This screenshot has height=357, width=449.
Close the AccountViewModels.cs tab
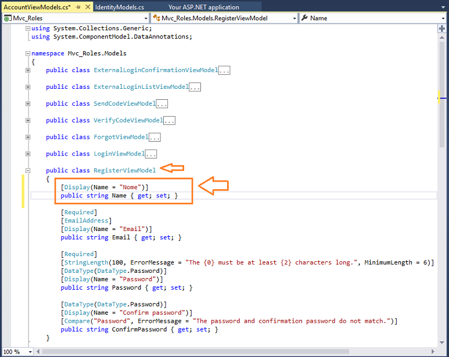coord(88,7)
